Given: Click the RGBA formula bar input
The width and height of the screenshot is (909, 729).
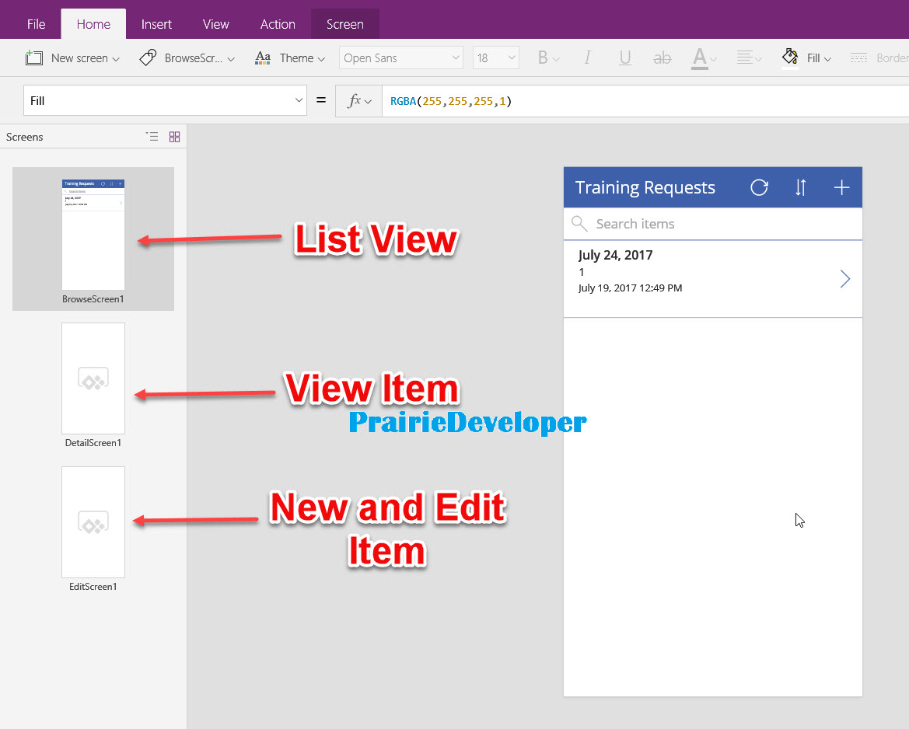Looking at the screenshot, I should pyautogui.click(x=645, y=101).
